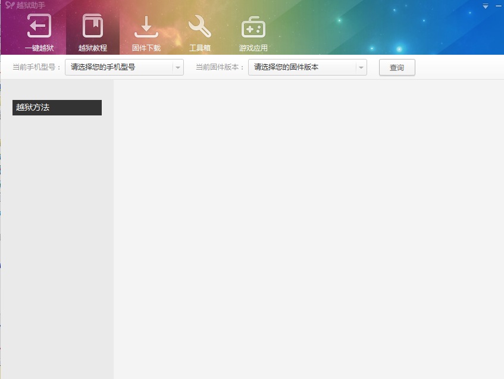Screen dimensions: 504x379
Task: Minimize the 越狱助手 window
Action: click(x=497, y=5)
